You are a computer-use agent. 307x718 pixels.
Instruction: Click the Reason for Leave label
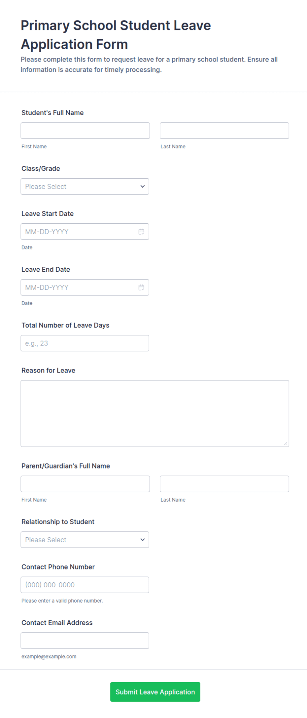(48, 370)
